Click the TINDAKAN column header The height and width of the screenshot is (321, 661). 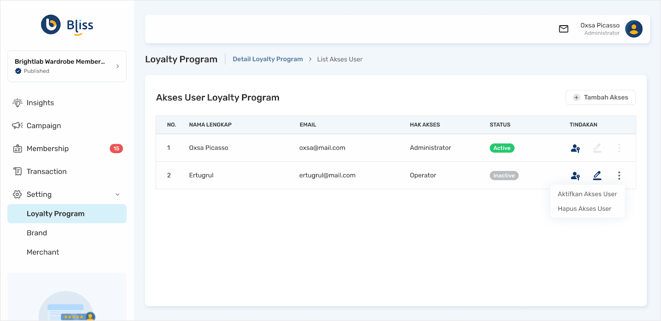pos(583,125)
